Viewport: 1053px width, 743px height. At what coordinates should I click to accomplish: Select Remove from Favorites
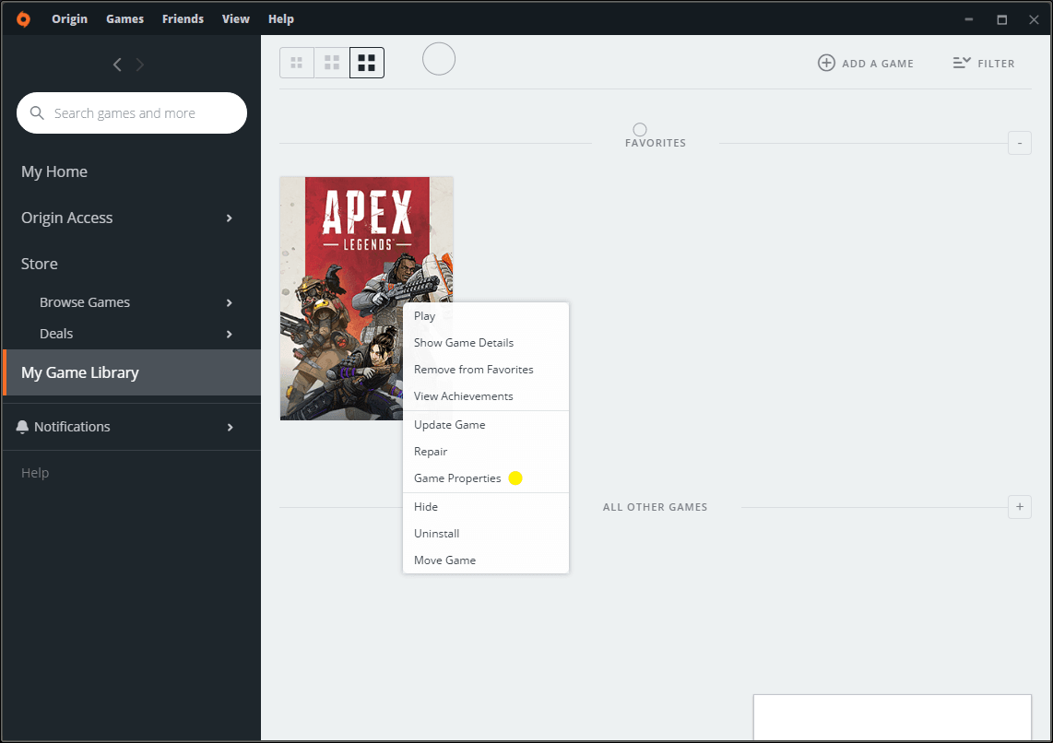click(x=486, y=370)
